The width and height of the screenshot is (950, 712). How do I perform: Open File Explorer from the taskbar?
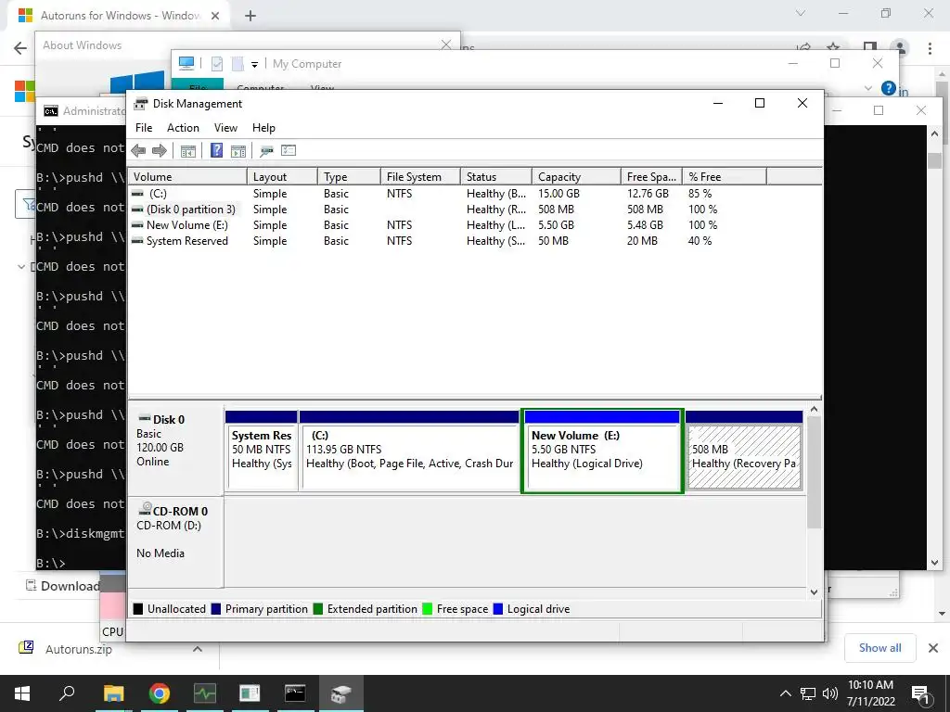(113, 693)
